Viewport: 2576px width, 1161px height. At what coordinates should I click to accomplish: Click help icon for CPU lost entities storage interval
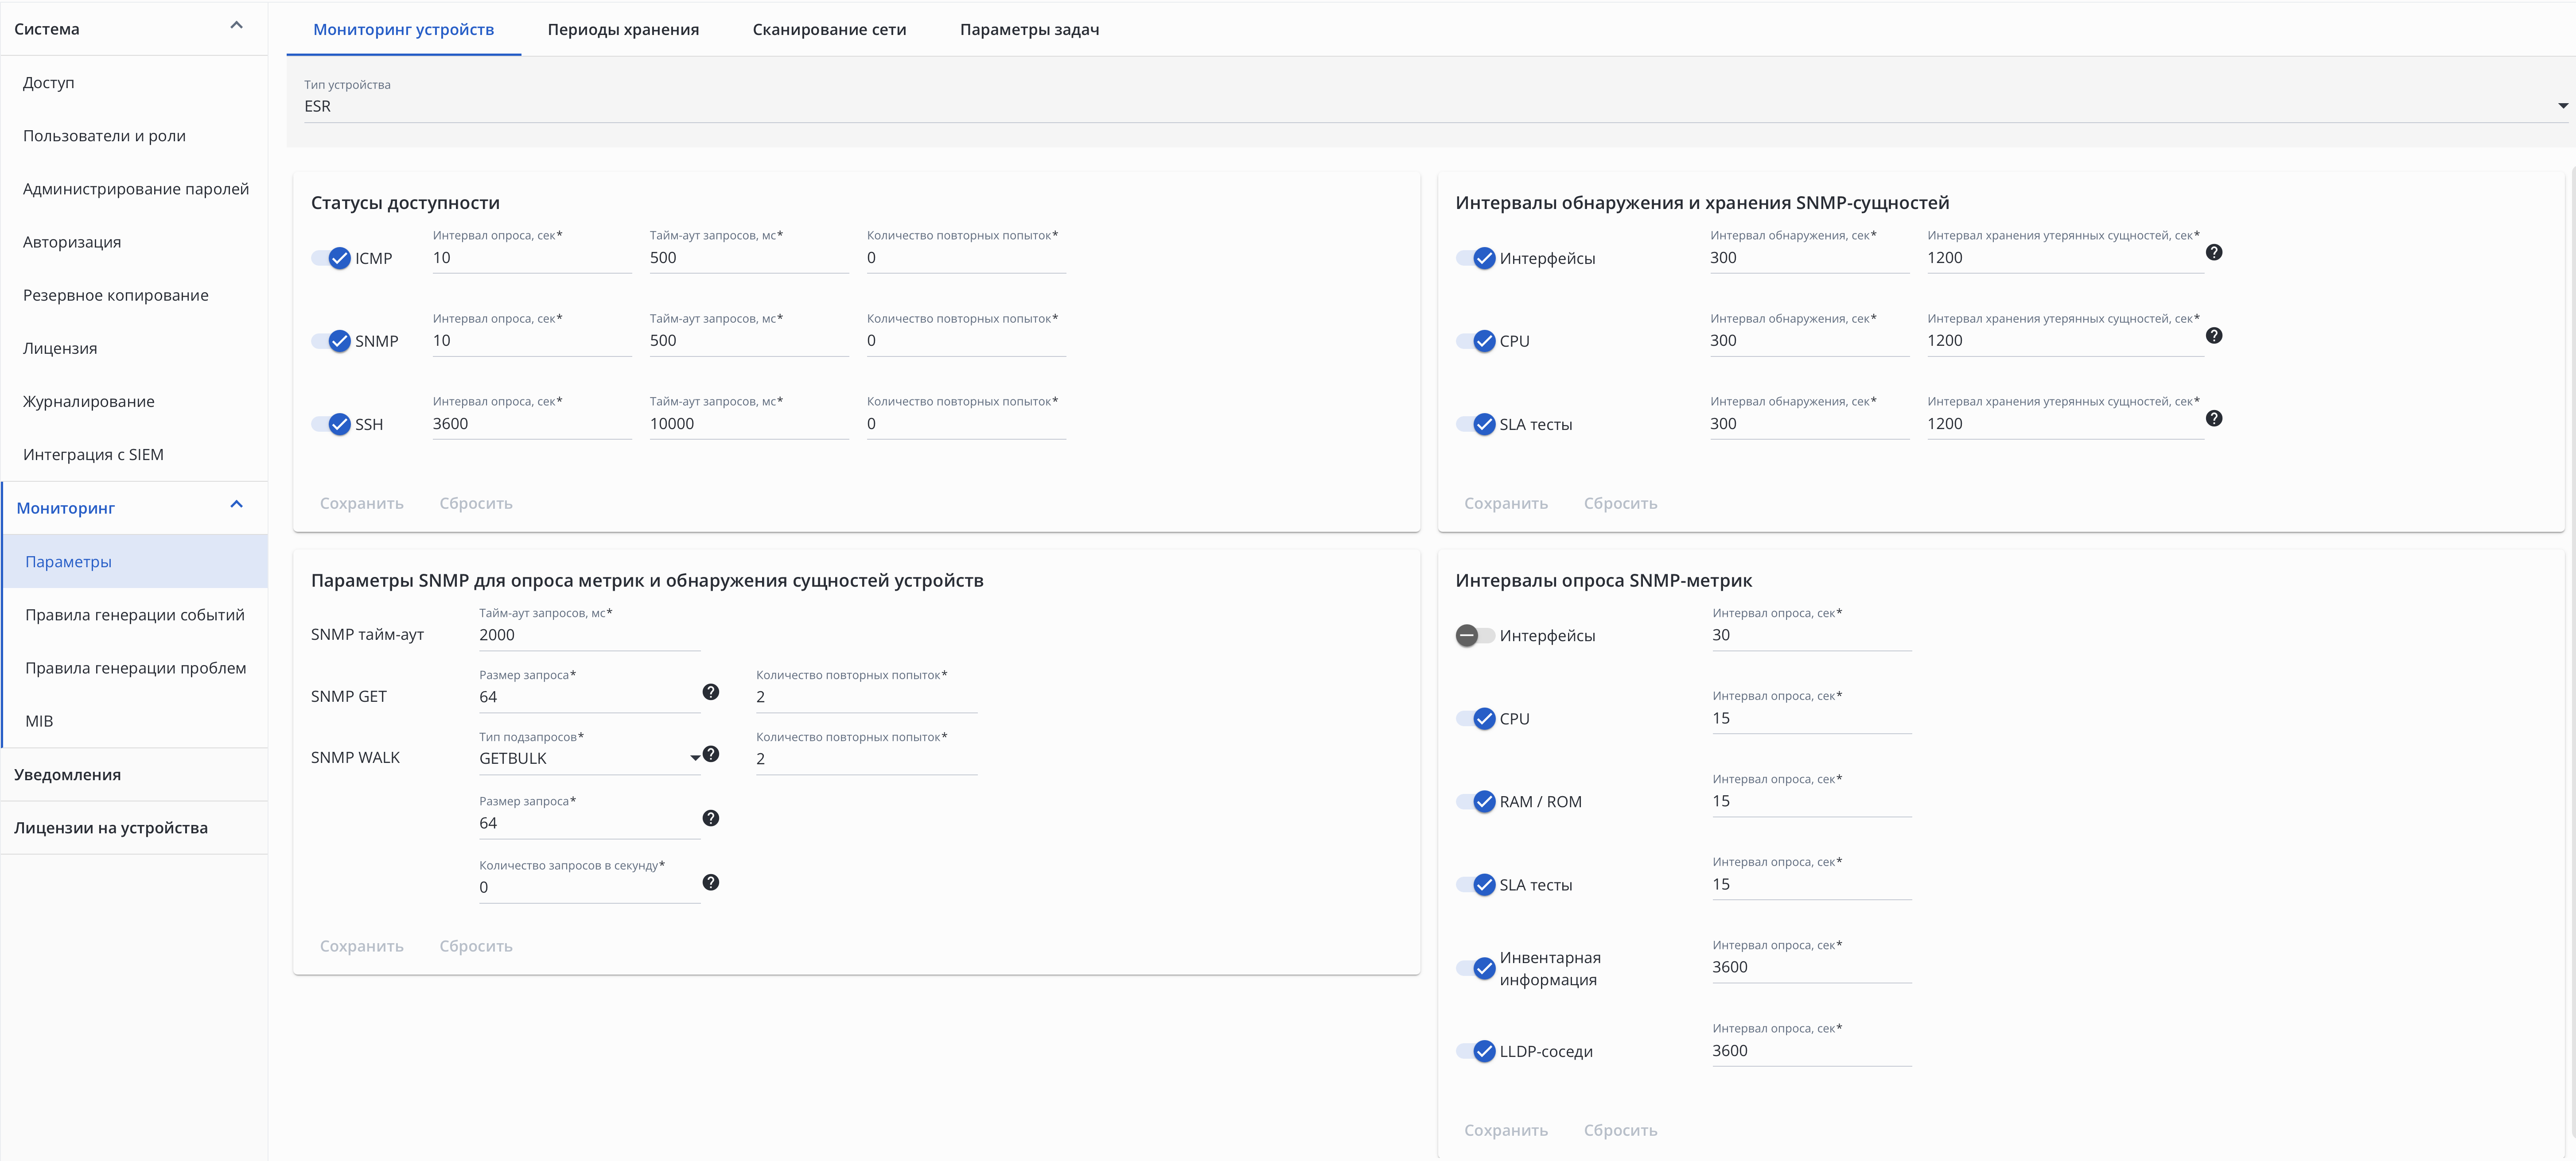click(x=2213, y=335)
